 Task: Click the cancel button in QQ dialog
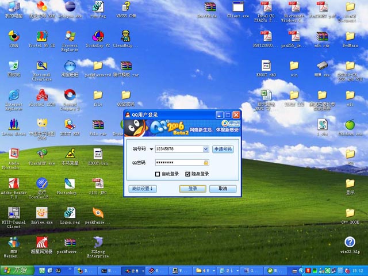pos(223,189)
